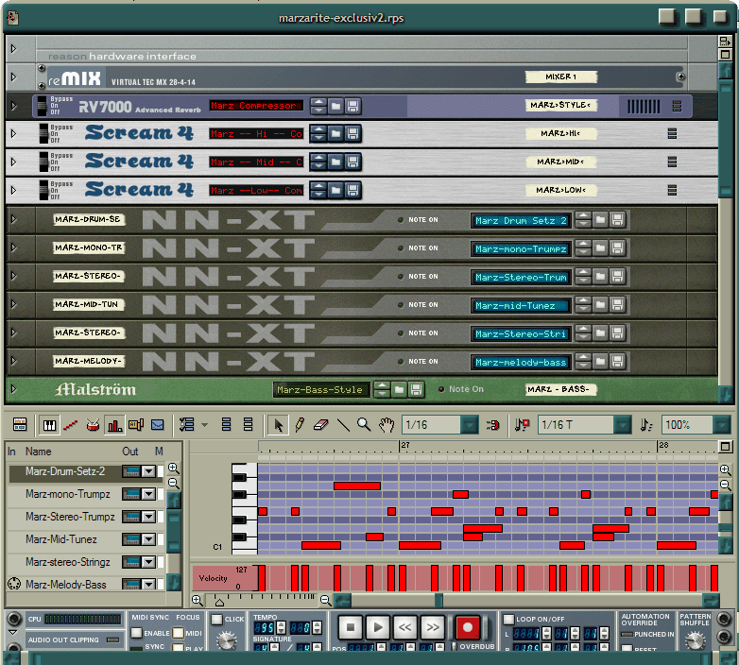739x665 pixels.
Task: Unfold the RV7000 Advanced Reverb
Action: pos(13,106)
